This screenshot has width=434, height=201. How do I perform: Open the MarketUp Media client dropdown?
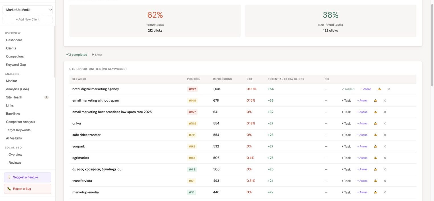pos(28,10)
